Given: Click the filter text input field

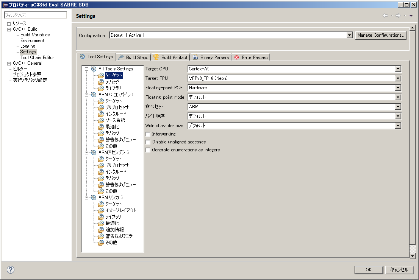Looking at the screenshot, I should click(x=35, y=15).
